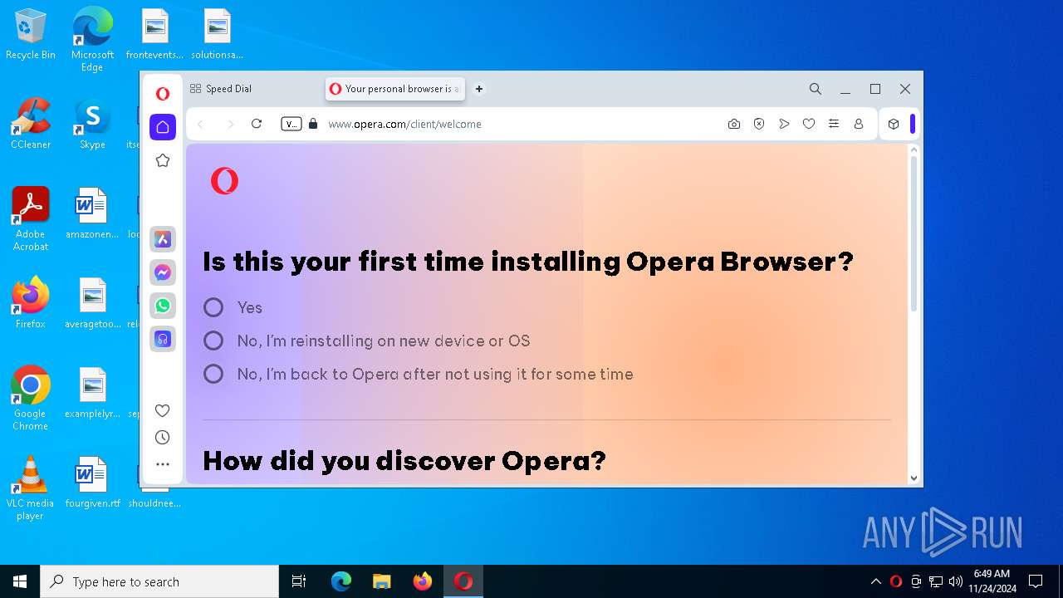Launch Aria AI from the sidebar
1063x598 pixels.
click(163, 239)
